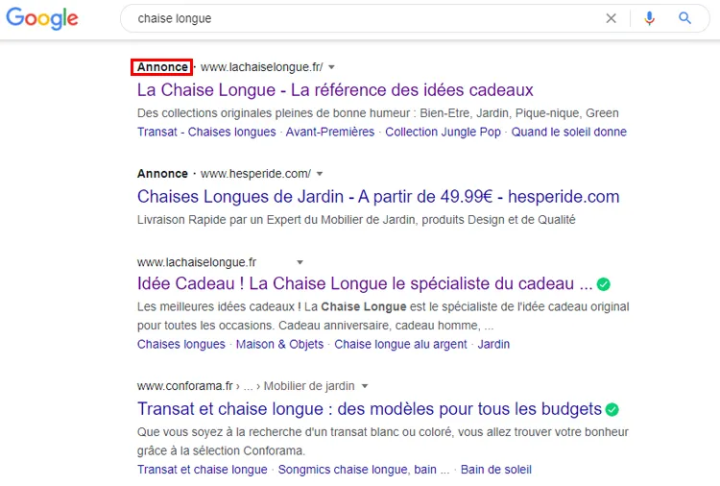This screenshot has width=720, height=486.
Task: Open the Collection Jungle Pop sitelink
Action: [x=444, y=132]
